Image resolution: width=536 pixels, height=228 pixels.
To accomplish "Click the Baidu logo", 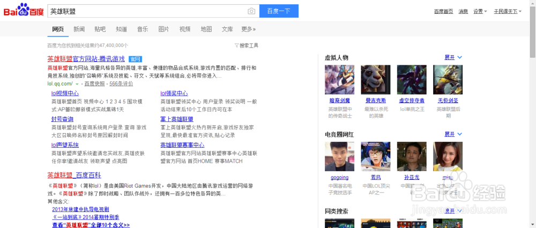I will (x=24, y=10).
